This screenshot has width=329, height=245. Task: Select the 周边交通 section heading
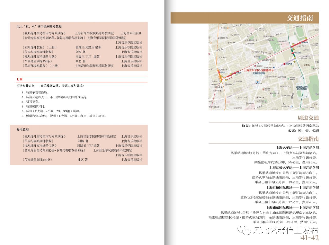[x=308, y=118]
